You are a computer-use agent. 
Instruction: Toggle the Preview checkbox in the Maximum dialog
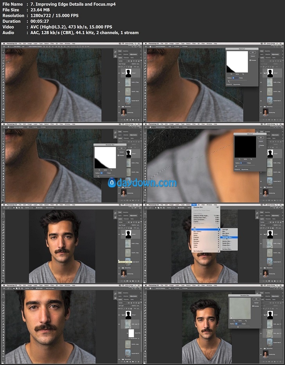click(250, 61)
